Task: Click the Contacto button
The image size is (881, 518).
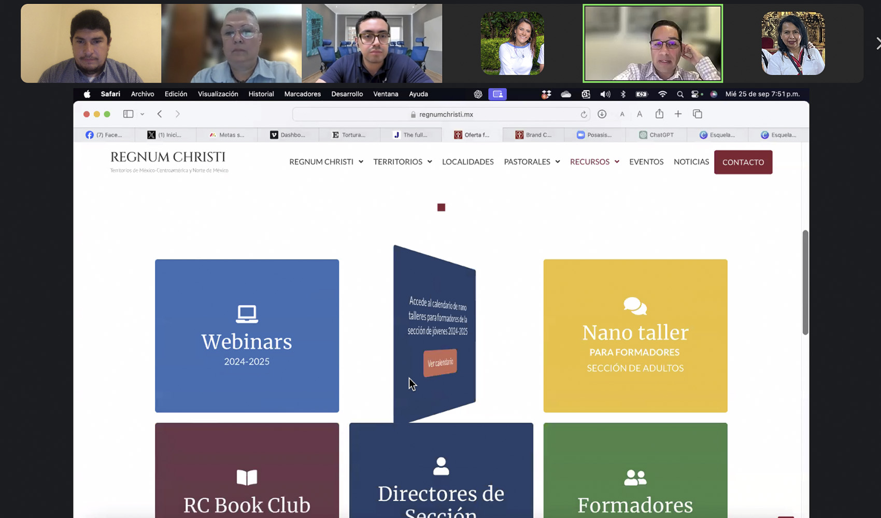Action: (x=743, y=162)
